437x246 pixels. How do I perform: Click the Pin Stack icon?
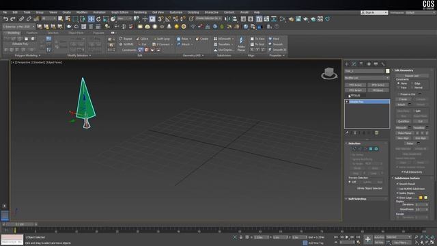(x=348, y=133)
